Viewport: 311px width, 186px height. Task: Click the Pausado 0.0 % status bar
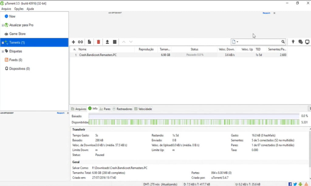195,55
